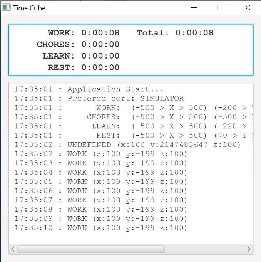
Task: Click the log's left scroll arrow
Action: [13, 249]
